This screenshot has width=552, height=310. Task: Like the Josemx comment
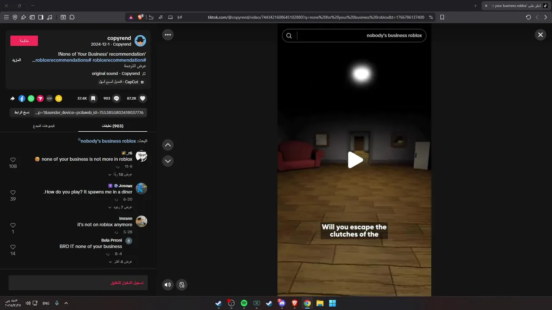13,193
